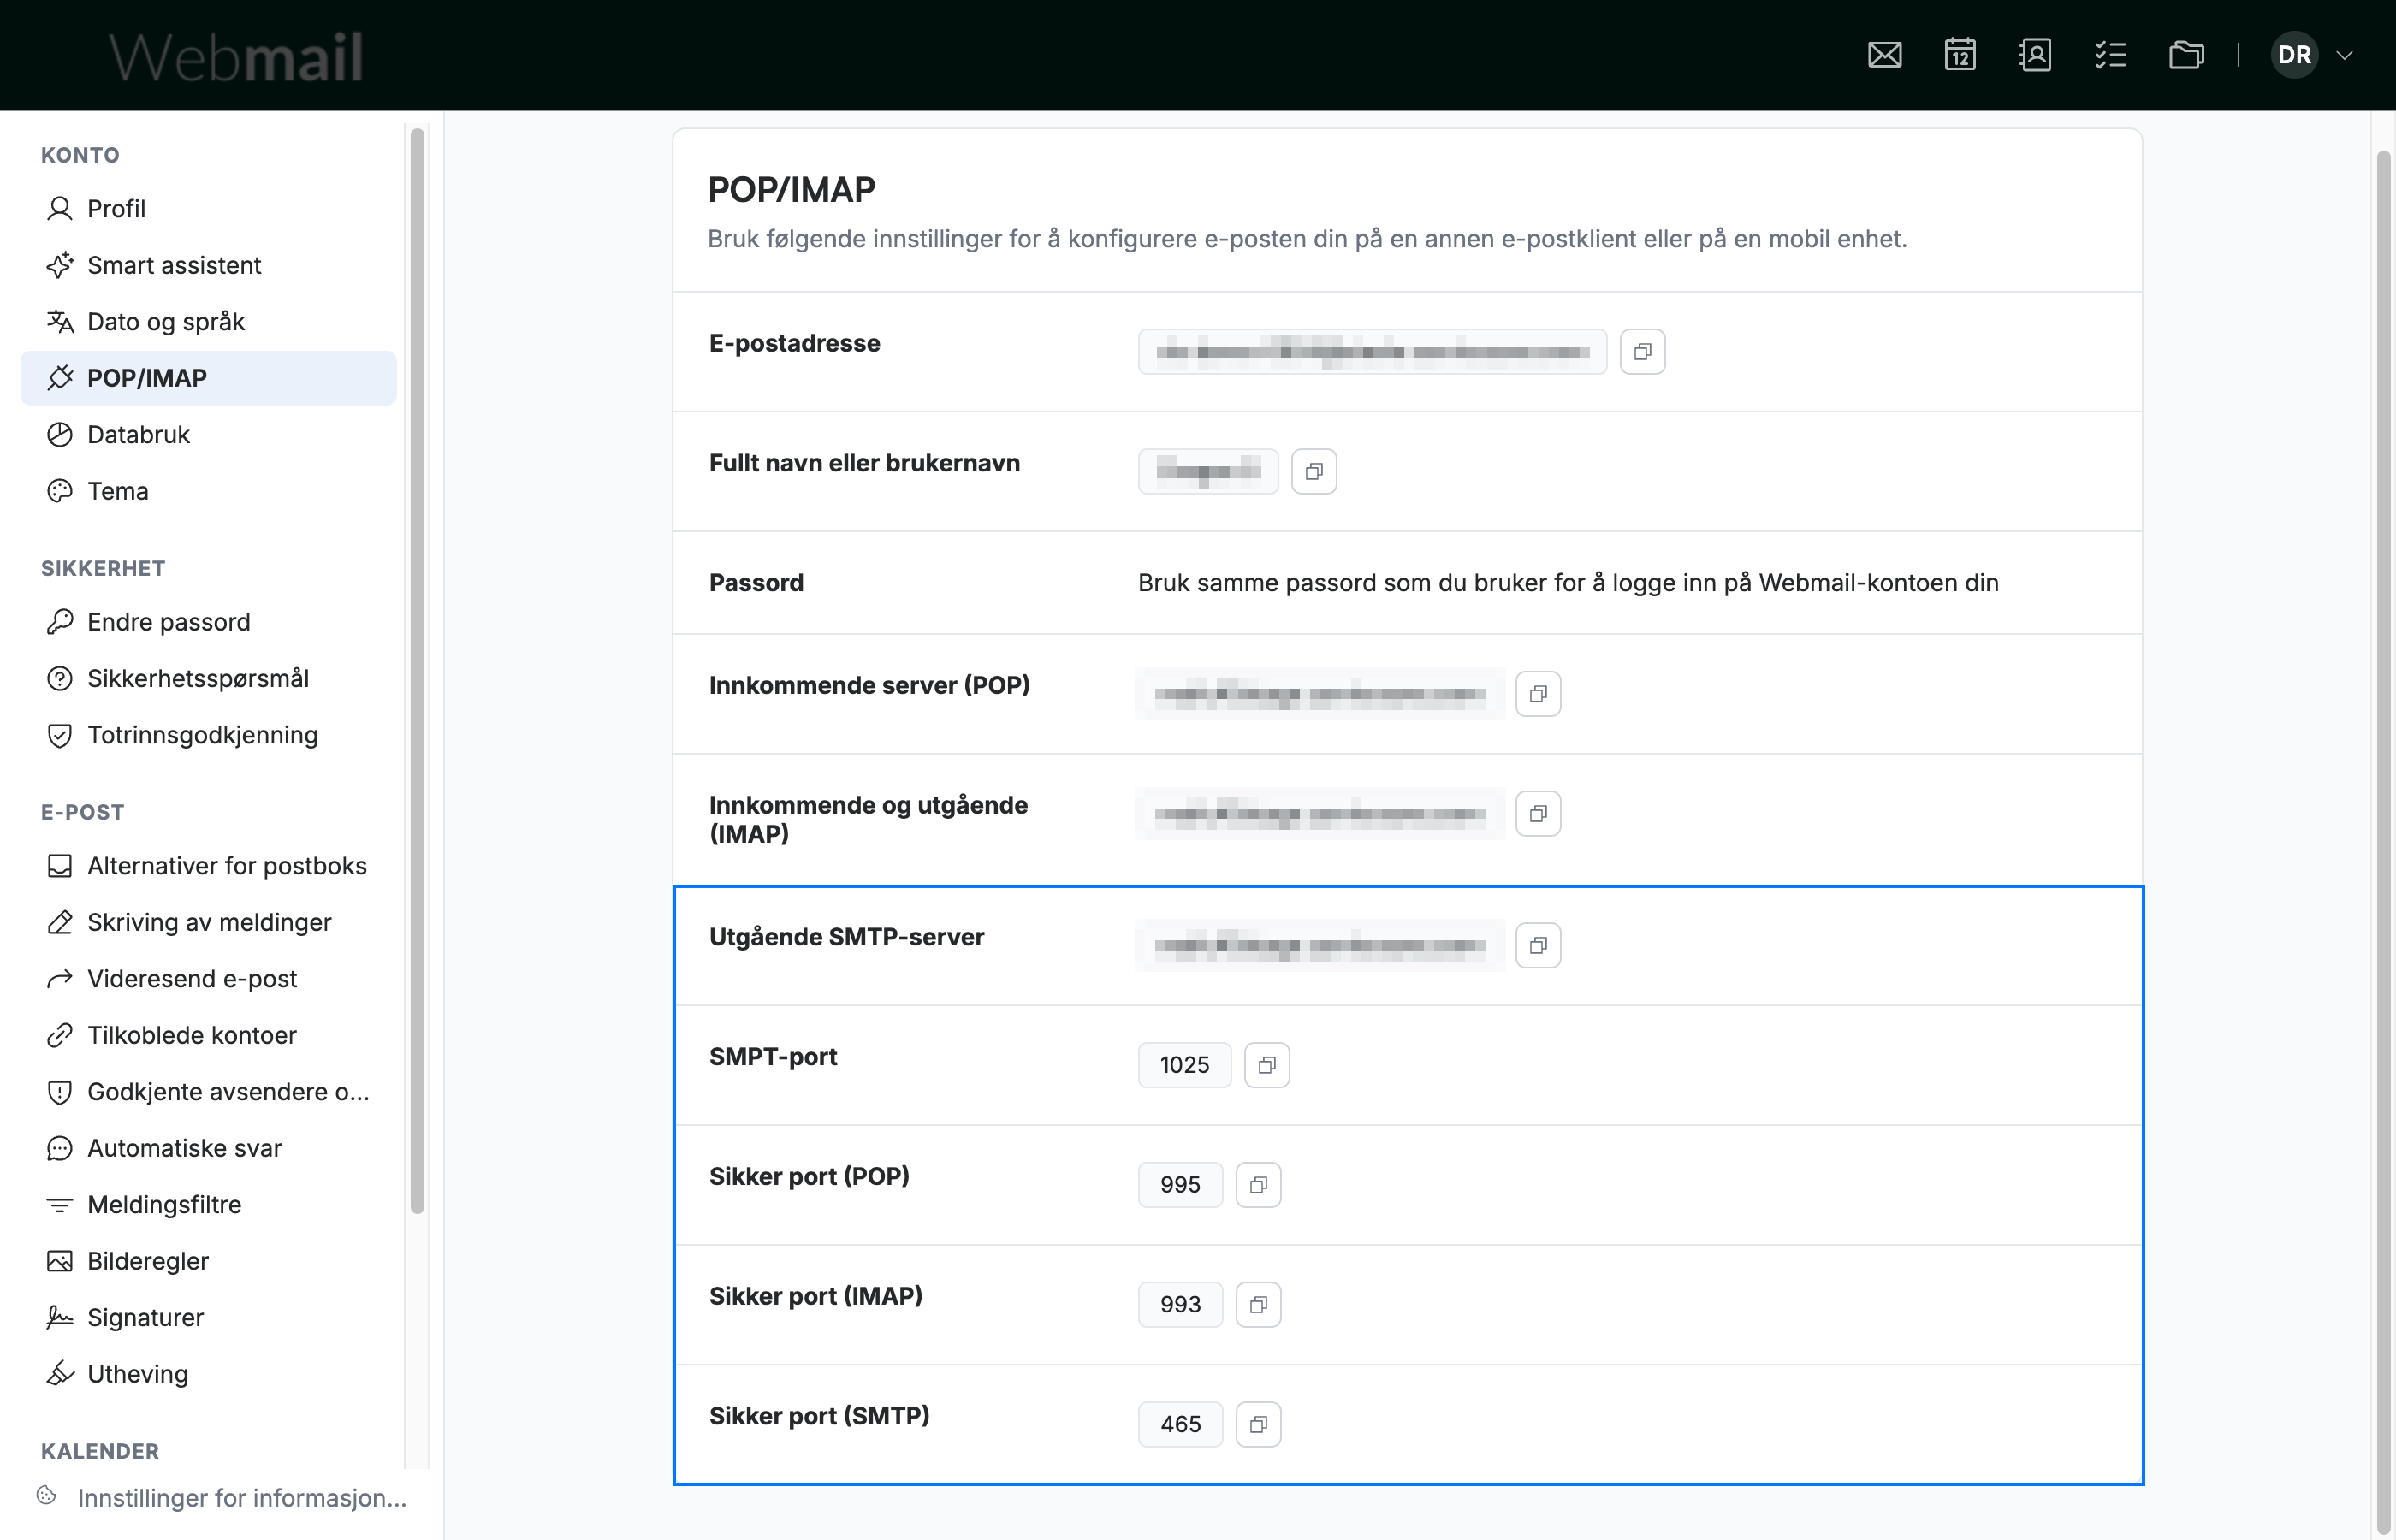The image size is (2396, 1540).
Task: Click the 1025 port value
Action: coord(1184,1065)
